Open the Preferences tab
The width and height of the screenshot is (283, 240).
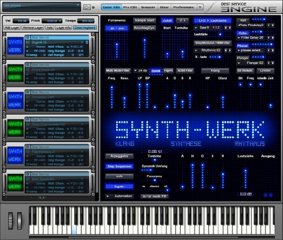(183, 7)
